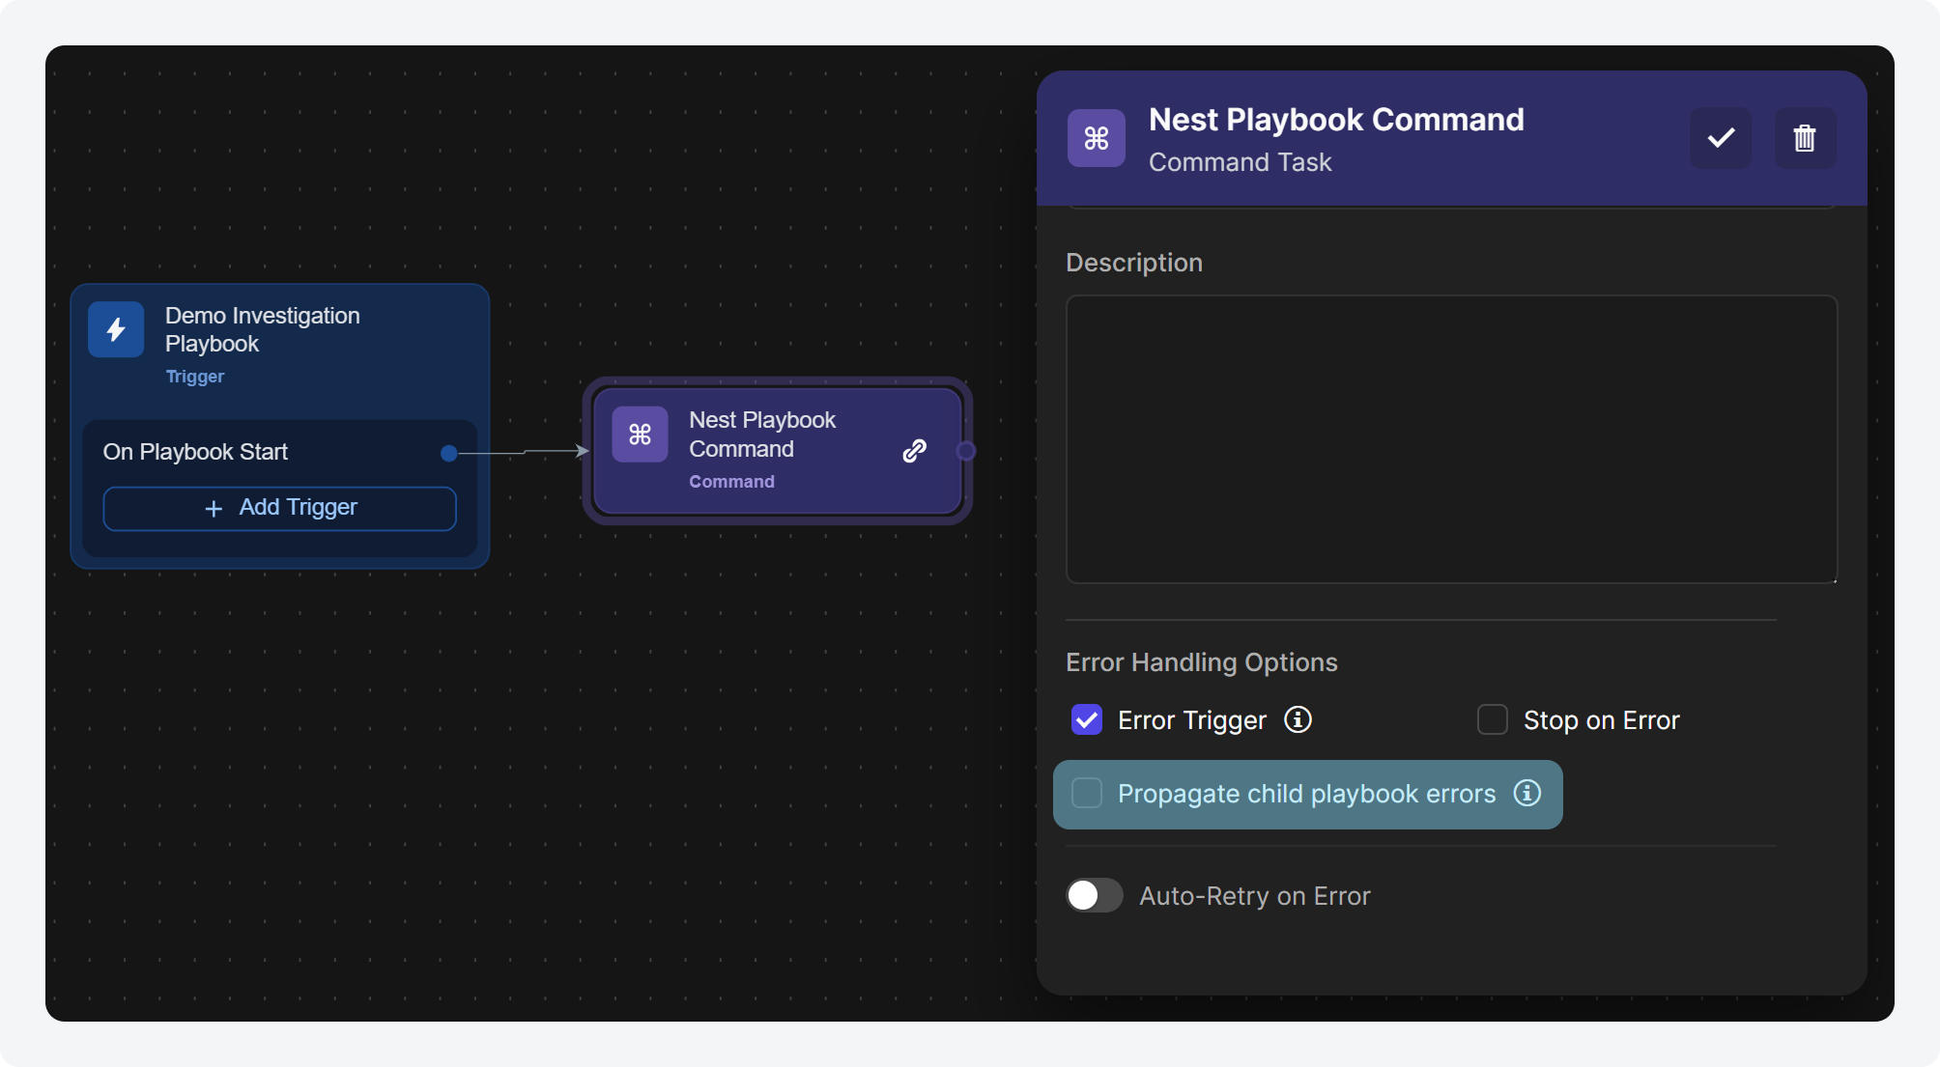Delete the command task with trash icon
The height and width of the screenshot is (1067, 1940).
(x=1805, y=138)
